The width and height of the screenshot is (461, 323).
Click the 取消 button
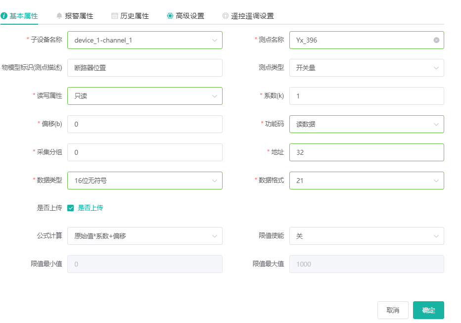tap(393, 310)
